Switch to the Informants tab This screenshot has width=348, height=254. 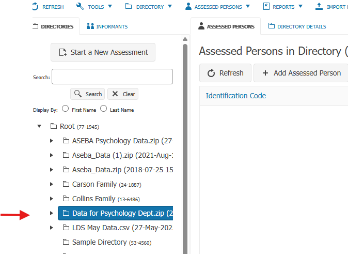(107, 26)
